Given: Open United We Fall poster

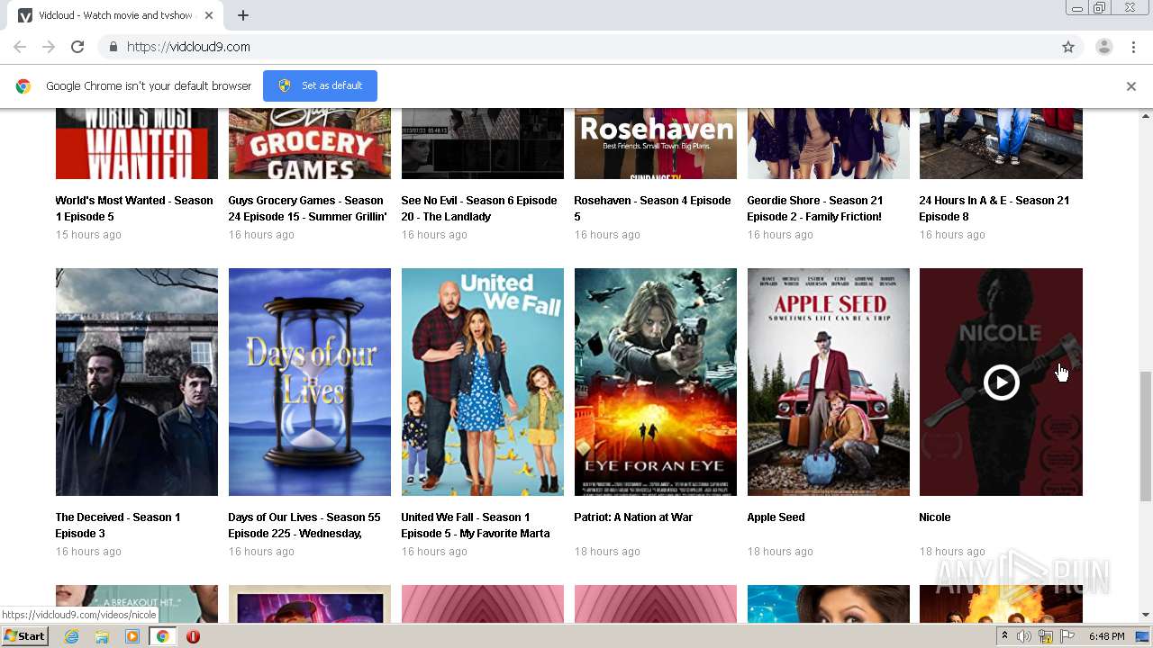Looking at the screenshot, I should point(483,382).
